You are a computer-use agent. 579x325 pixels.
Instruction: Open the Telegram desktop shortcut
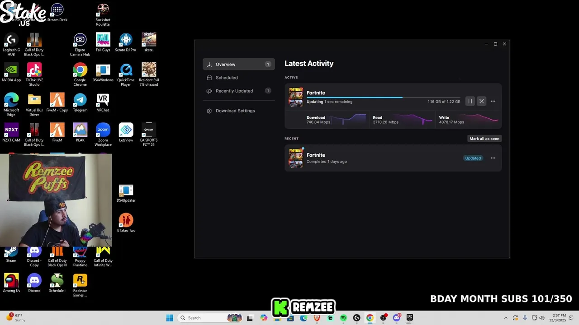[80, 103]
